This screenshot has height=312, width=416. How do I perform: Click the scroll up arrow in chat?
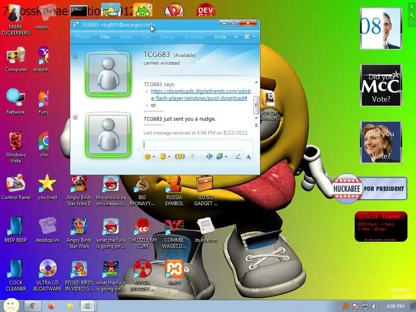tap(256, 82)
